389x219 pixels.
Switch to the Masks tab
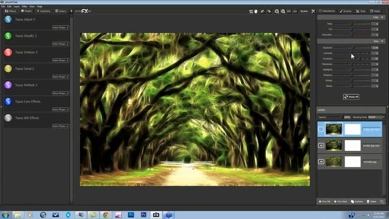[376, 11]
